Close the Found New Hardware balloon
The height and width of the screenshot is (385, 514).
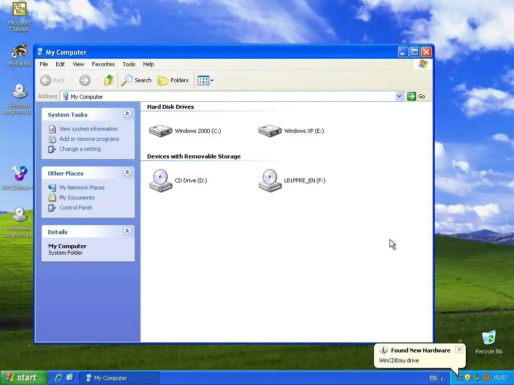click(x=459, y=349)
